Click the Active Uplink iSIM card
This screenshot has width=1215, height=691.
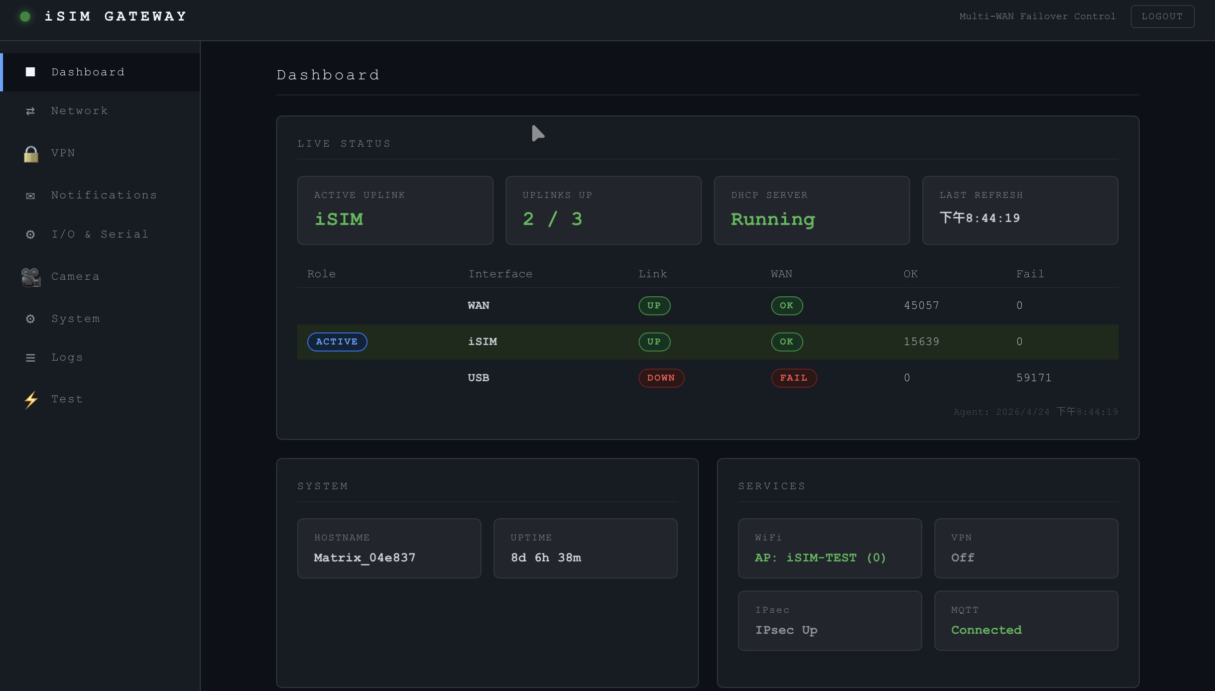(x=395, y=210)
